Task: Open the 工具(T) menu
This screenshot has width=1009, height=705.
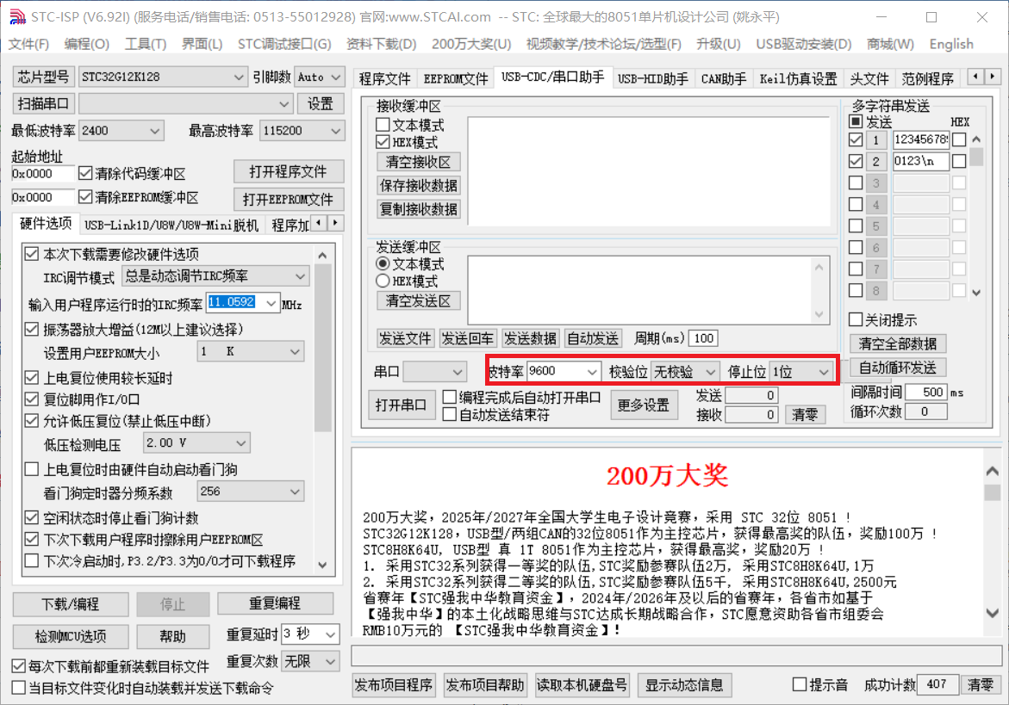Action: click(146, 44)
